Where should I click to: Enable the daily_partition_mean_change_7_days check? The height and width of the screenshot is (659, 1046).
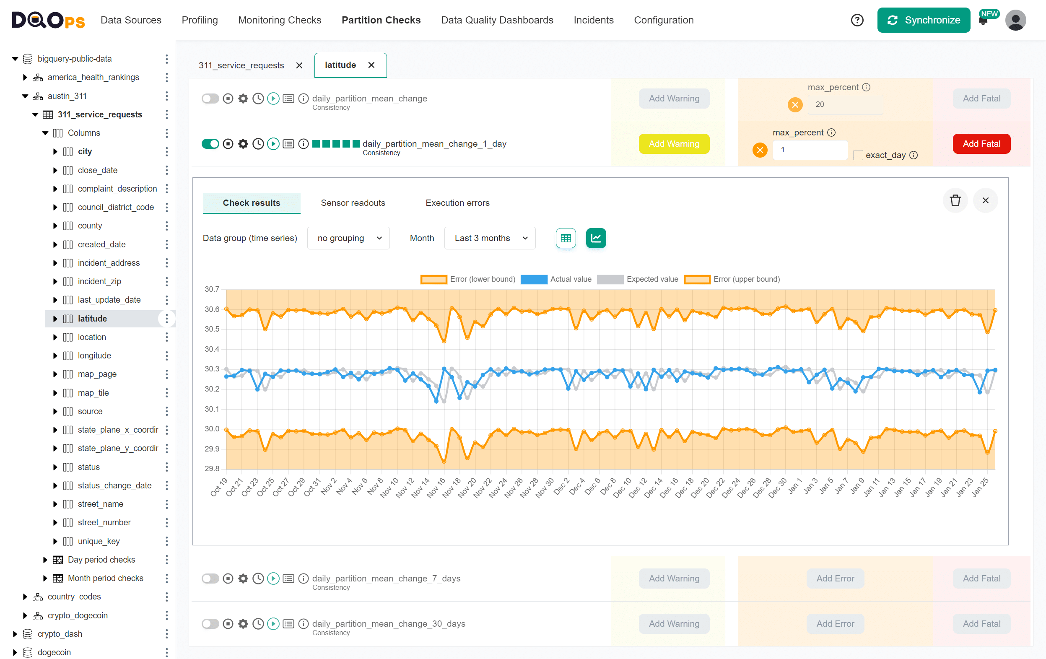point(210,578)
